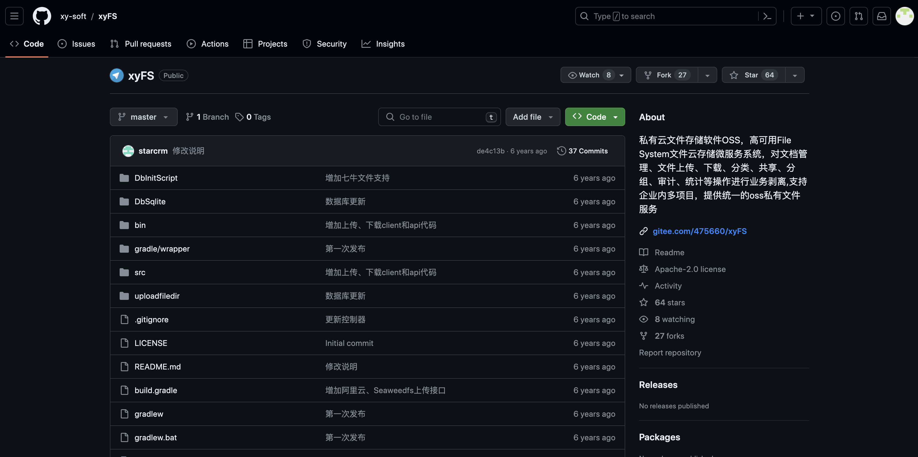This screenshot has height=457, width=918.
Task: Click Report repository link
Action: point(670,353)
